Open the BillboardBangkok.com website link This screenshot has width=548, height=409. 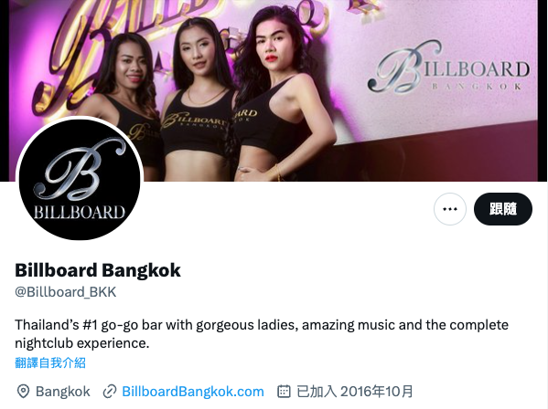point(193,392)
